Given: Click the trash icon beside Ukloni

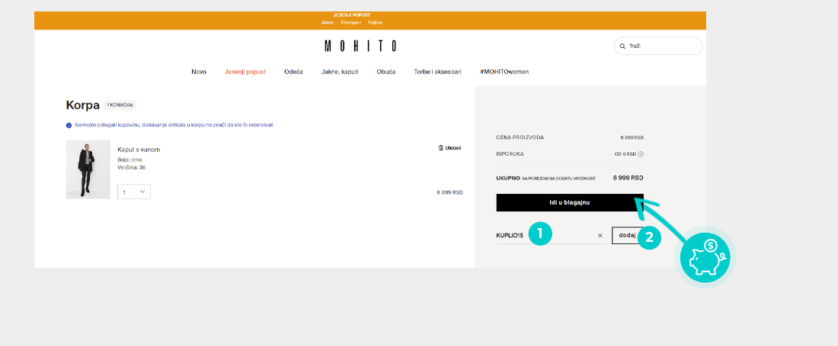Looking at the screenshot, I should coord(440,148).
